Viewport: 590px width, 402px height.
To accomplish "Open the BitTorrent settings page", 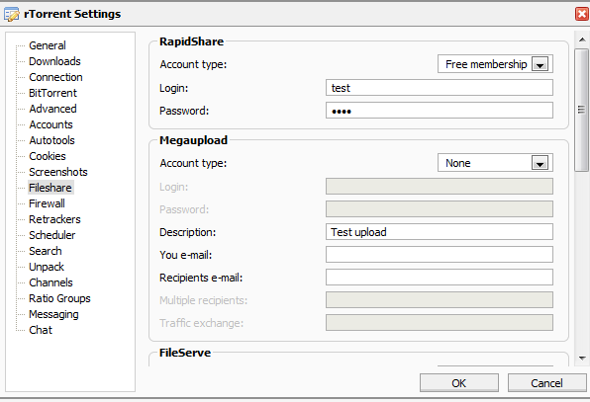I will tap(52, 93).
